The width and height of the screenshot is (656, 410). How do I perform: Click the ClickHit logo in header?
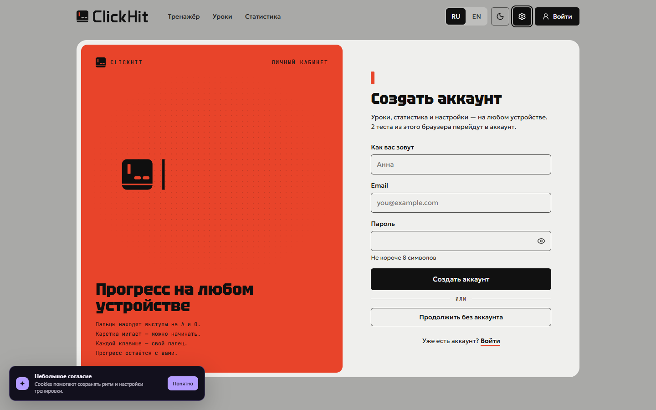(x=112, y=17)
